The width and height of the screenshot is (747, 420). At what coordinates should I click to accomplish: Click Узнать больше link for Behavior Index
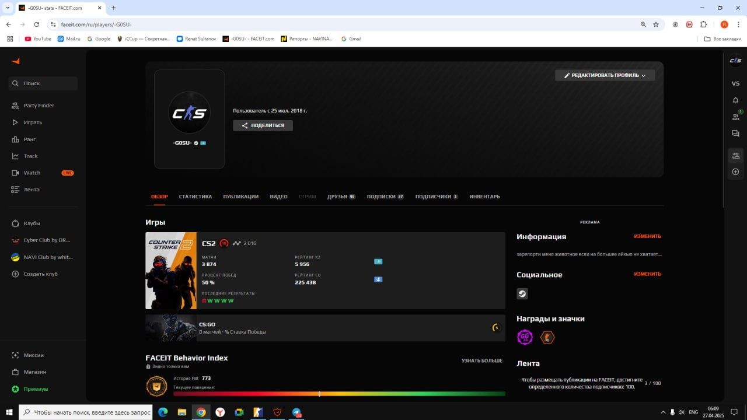click(x=482, y=360)
